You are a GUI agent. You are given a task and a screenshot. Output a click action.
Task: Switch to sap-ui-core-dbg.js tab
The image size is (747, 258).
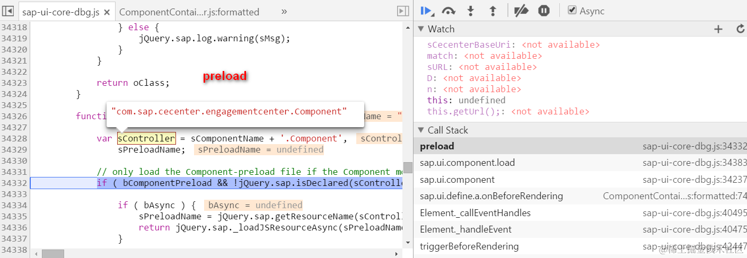[66, 12]
